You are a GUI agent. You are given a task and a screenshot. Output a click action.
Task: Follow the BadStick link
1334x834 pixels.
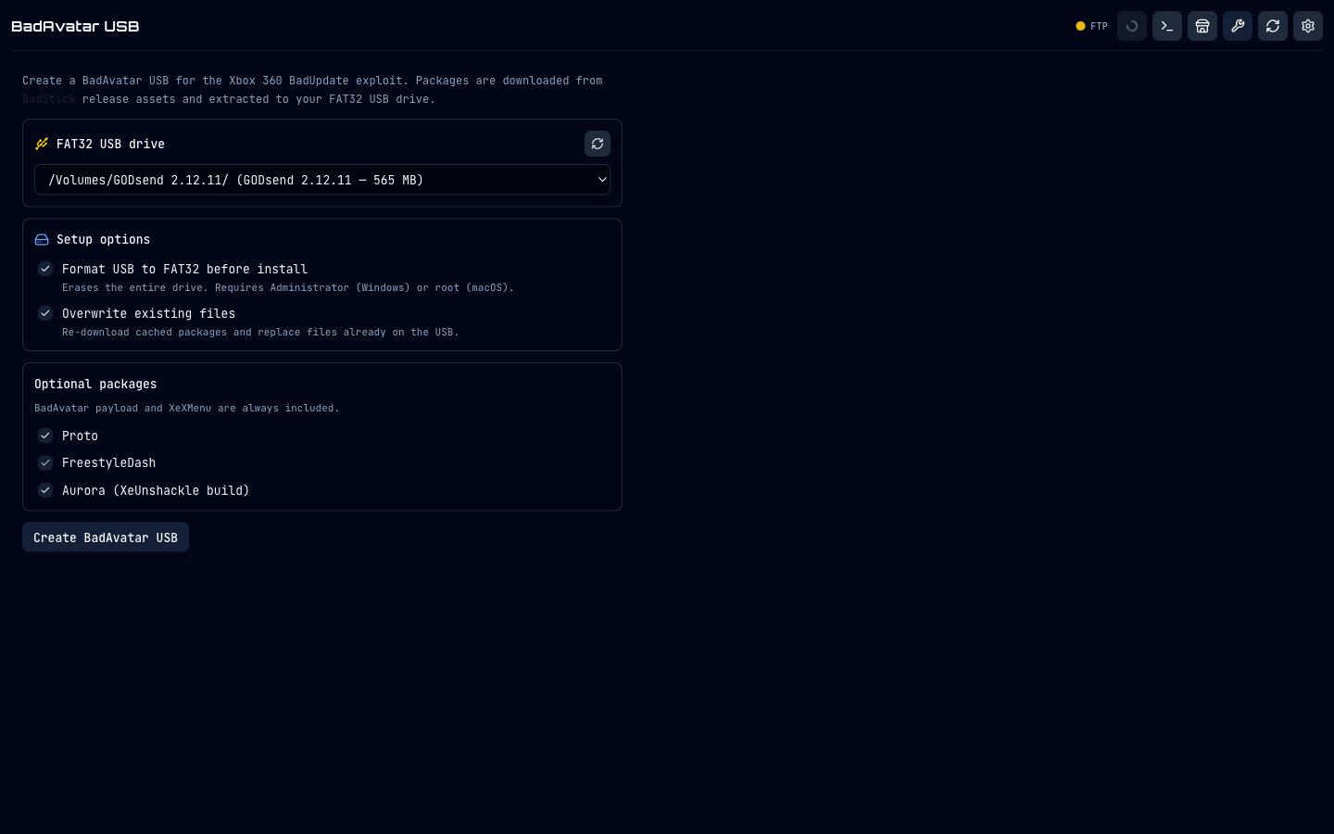(x=49, y=99)
